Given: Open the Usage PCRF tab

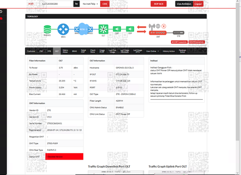Looking at the screenshot, I should pos(102,51).
